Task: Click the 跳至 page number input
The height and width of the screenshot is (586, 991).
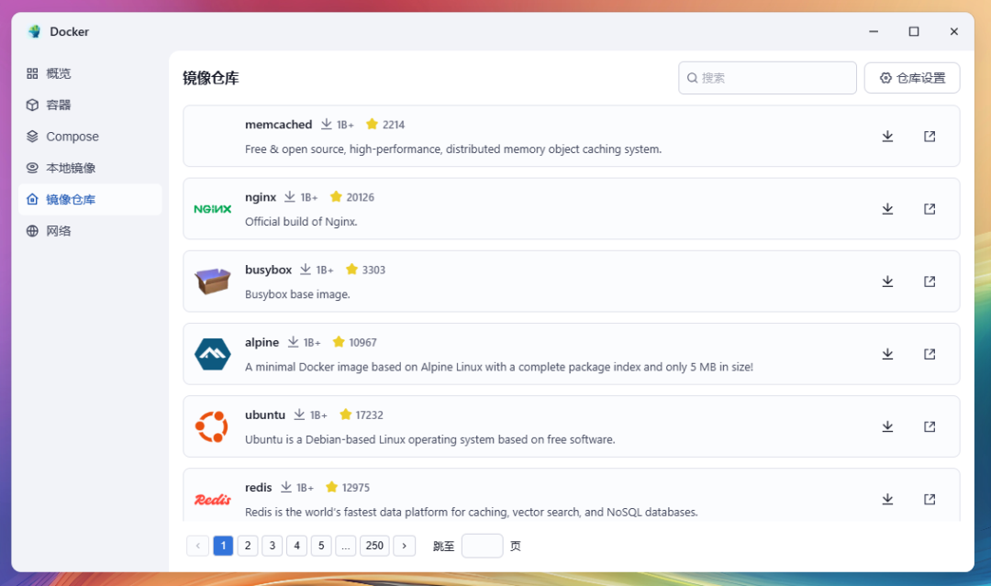Action: (x=483, y=546)
